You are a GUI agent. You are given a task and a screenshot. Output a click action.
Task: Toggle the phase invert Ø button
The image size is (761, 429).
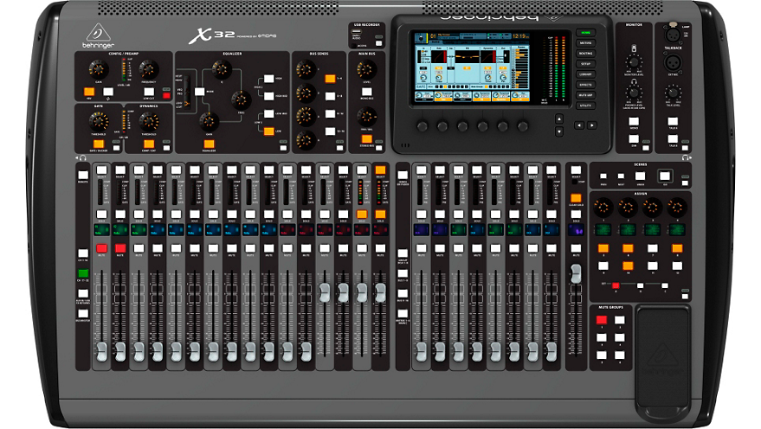[108, 92]
